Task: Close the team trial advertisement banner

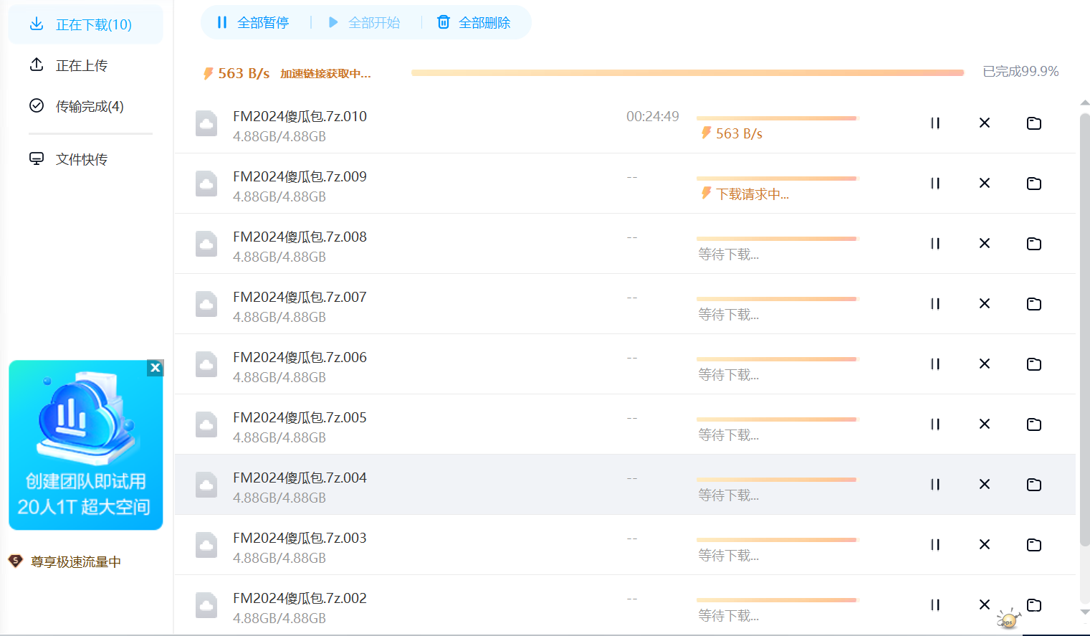Action: [x=155, y=368]
